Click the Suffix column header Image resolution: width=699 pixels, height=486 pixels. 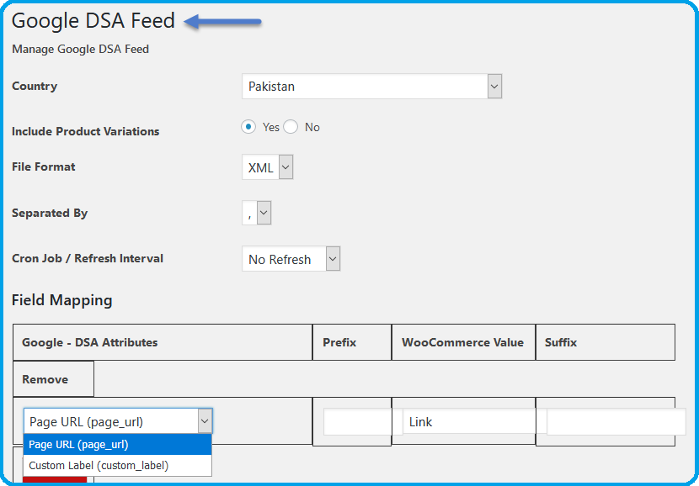click(606, 342)
